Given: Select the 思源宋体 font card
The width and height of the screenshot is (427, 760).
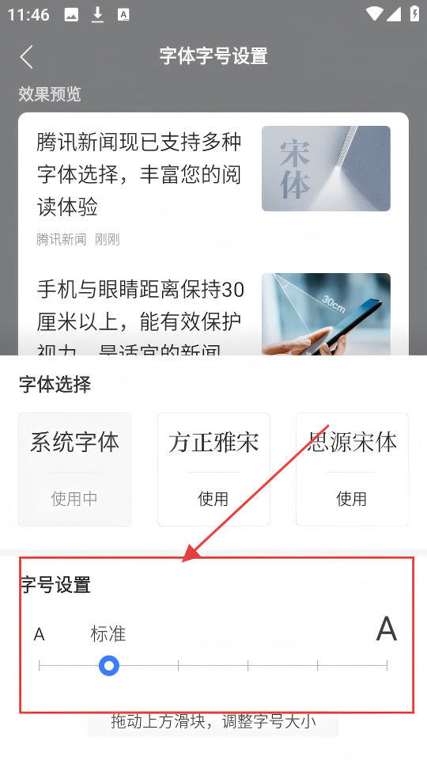Looking at the screenshot, I should pos(352,469).
